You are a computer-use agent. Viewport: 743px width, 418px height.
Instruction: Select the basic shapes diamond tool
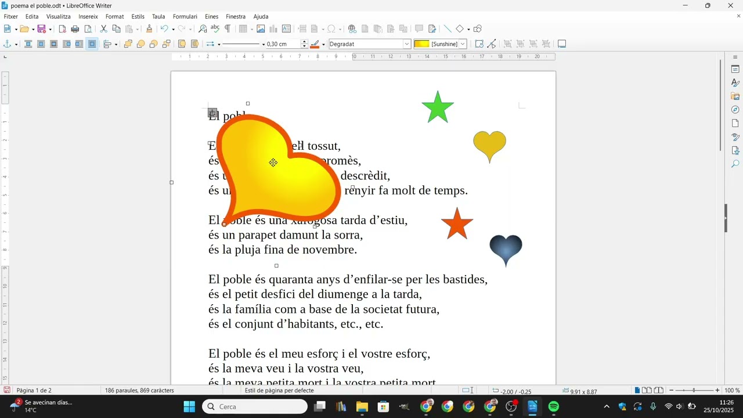(460, 29)
